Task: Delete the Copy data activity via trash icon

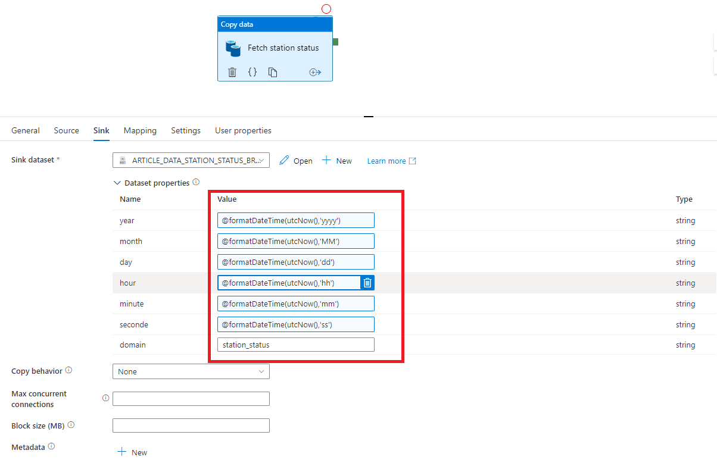Action: pos(232,72)
